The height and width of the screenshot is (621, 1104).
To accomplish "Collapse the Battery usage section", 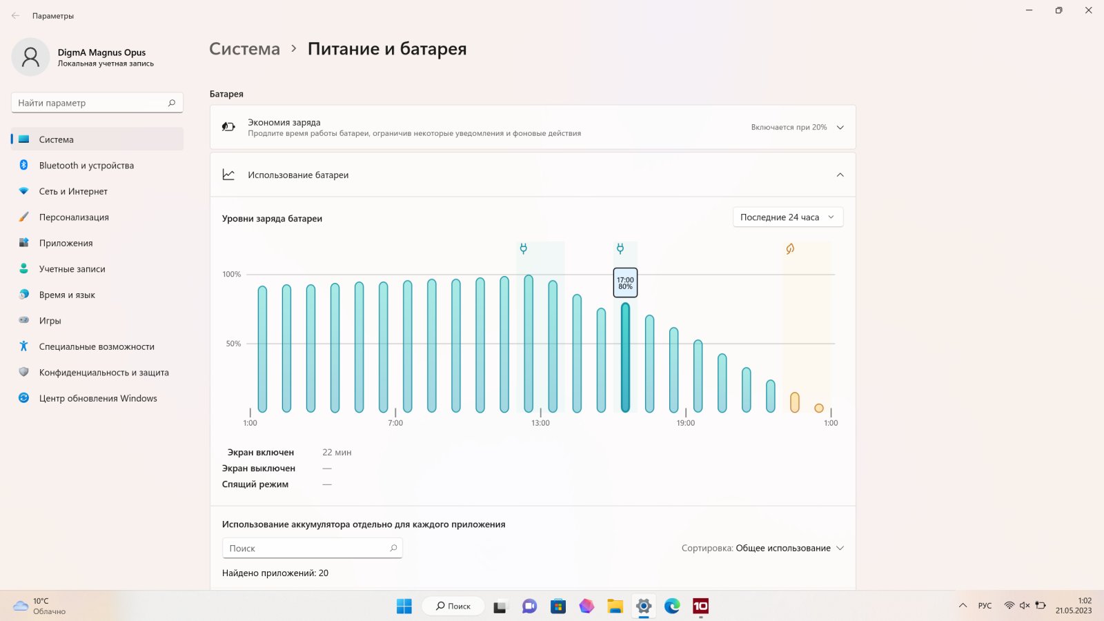I will (840, 175).
